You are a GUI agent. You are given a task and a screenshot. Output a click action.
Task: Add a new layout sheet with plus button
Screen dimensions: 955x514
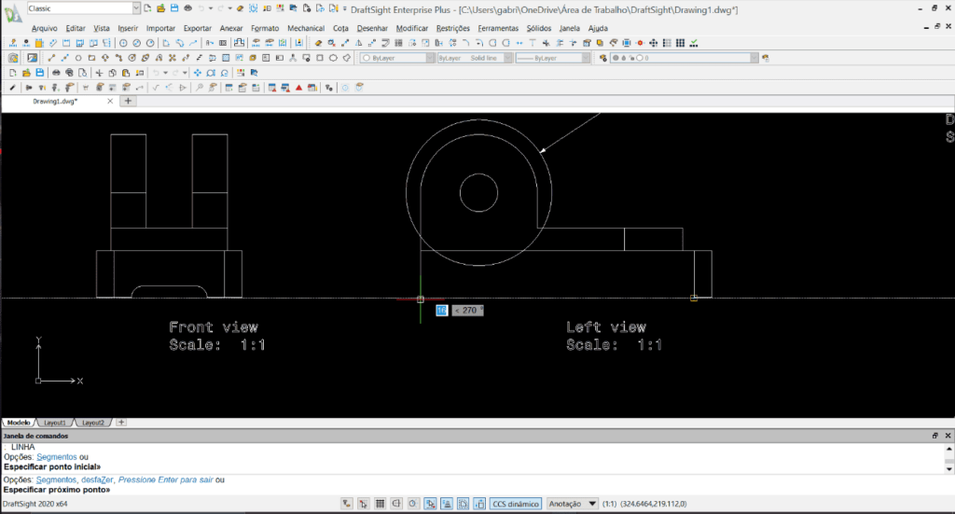[121, 422]
